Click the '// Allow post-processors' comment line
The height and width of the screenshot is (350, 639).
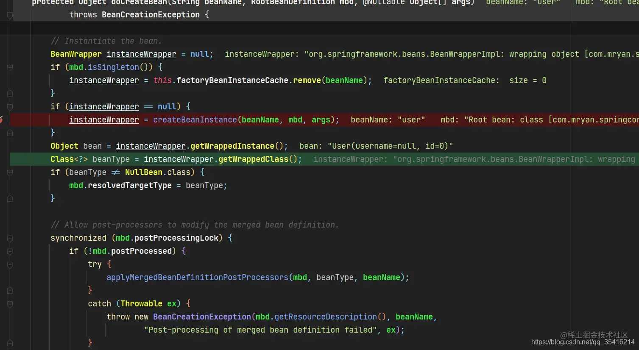click(195, 225)
